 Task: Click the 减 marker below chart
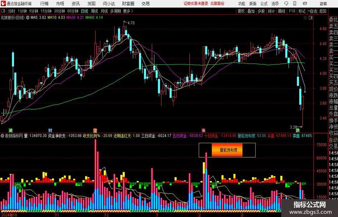coord(10,130)
